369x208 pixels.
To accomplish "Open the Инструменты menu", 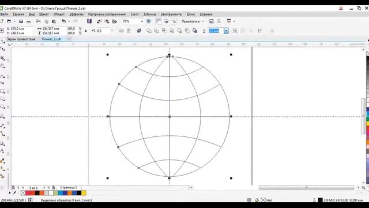I will click(x=172, y=14).
